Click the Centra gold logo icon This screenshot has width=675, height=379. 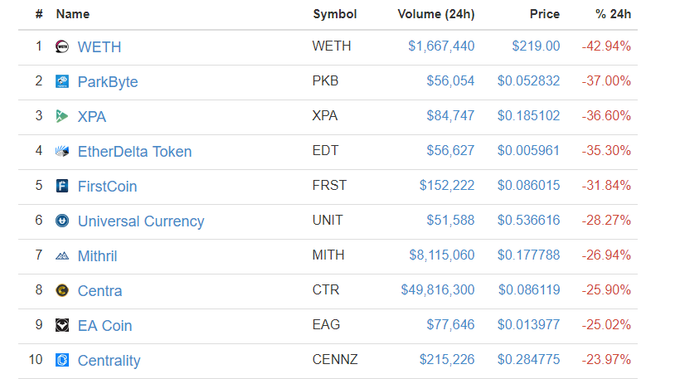coord(62,291)
